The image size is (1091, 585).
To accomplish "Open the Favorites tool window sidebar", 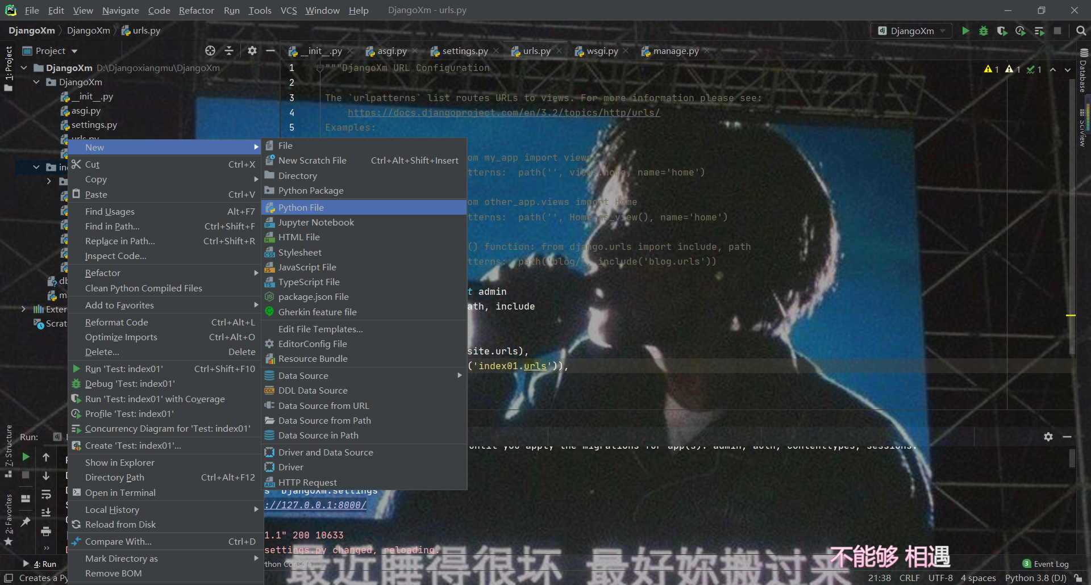I will (x=9, y=520).
